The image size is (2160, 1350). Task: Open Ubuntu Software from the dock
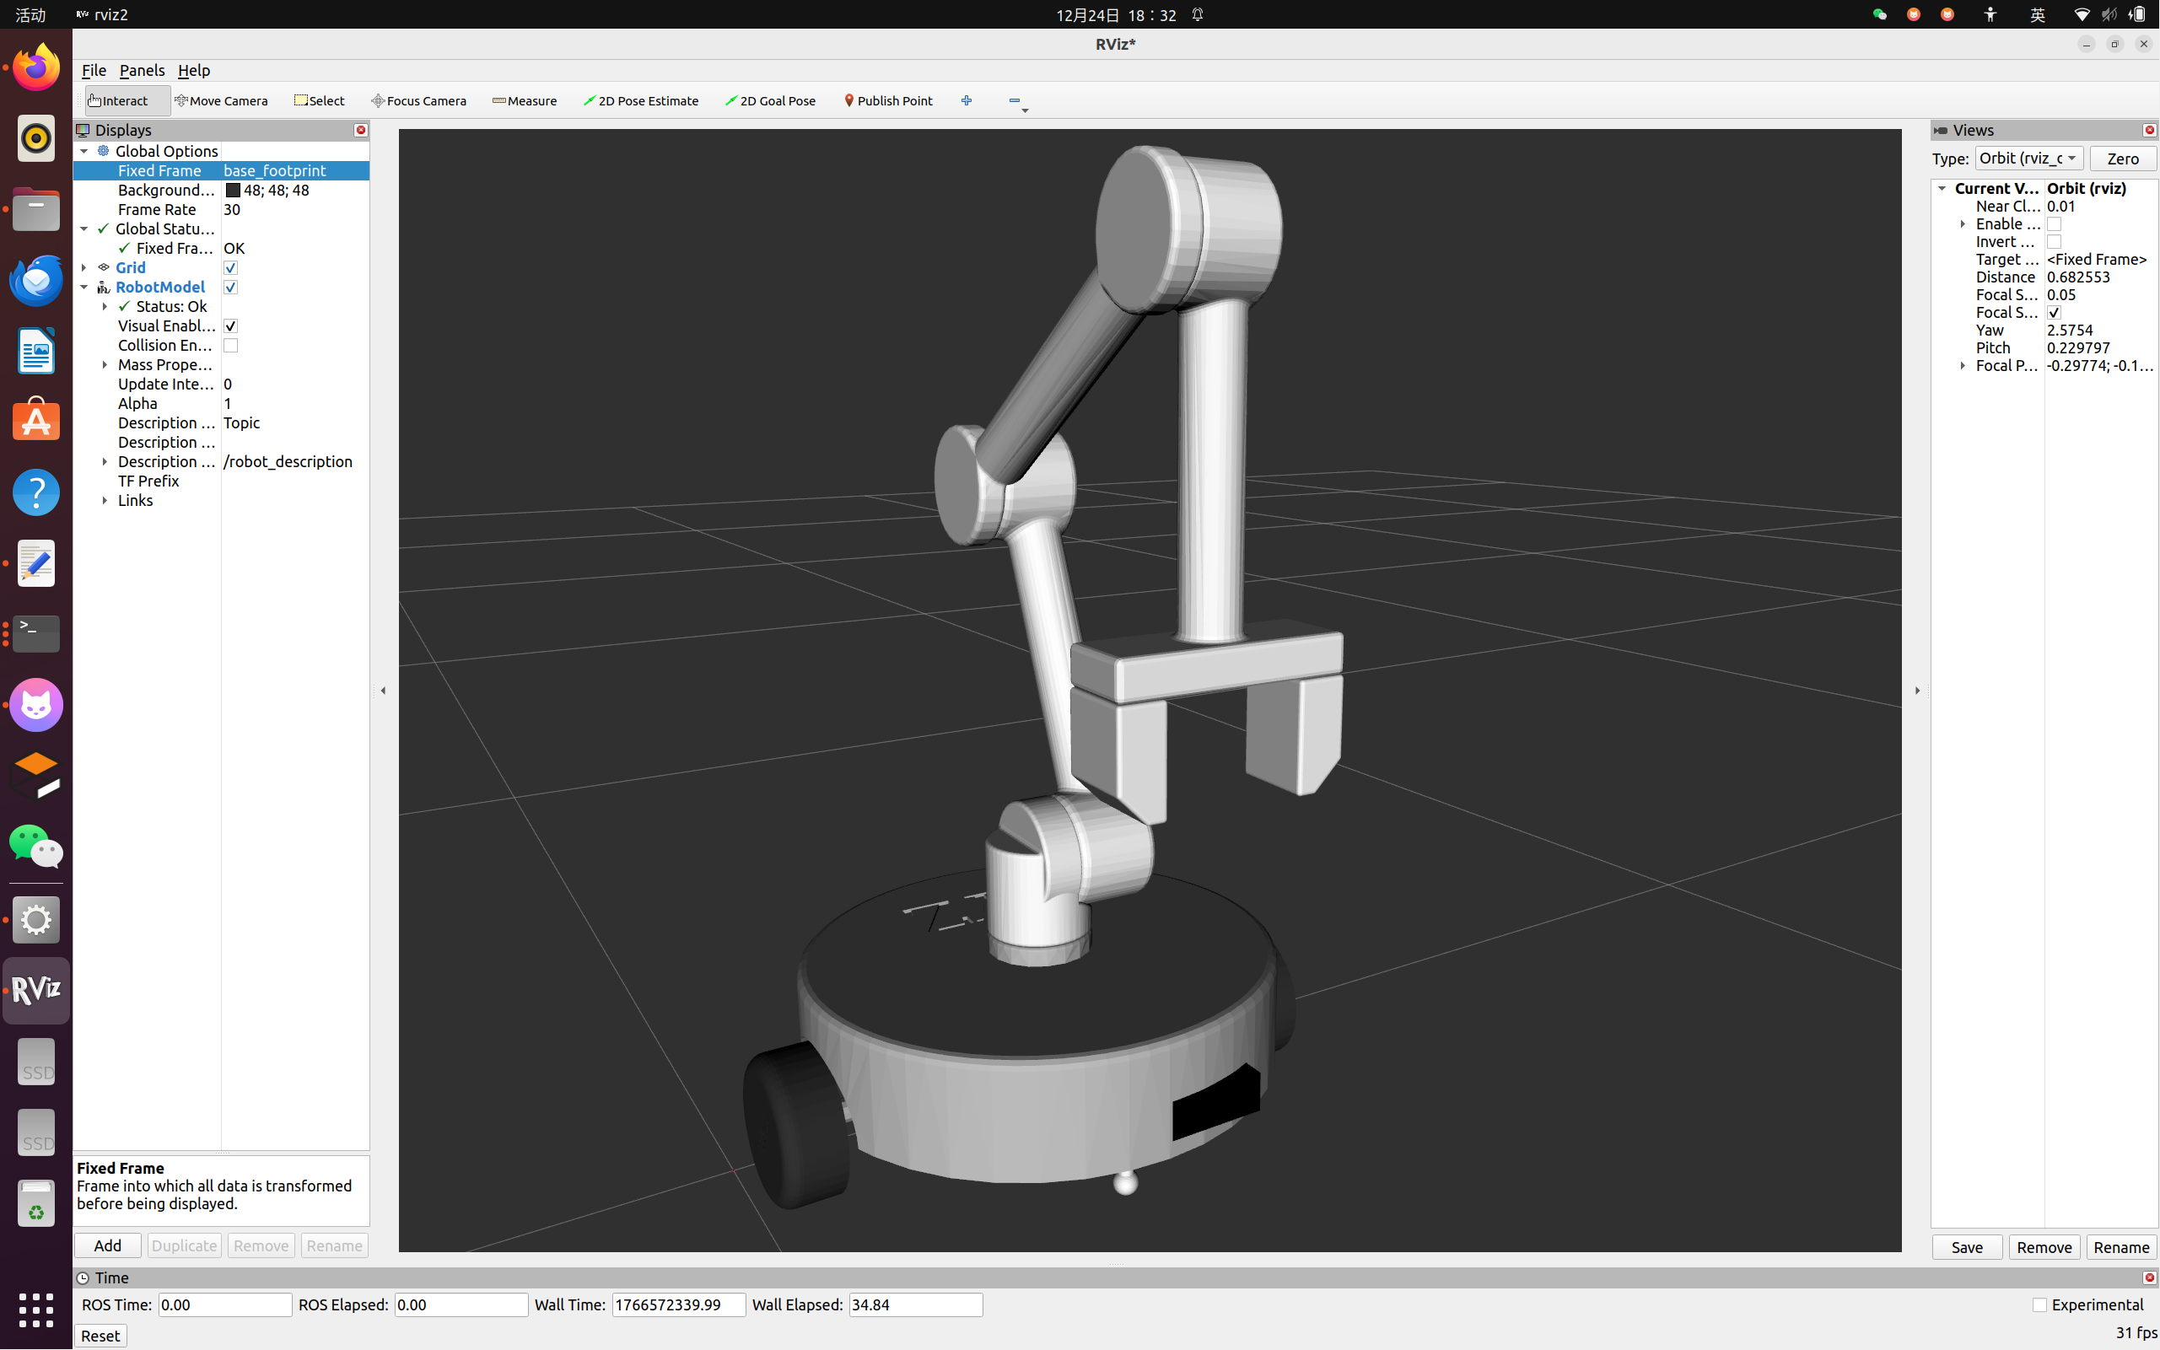pos(35,422)
